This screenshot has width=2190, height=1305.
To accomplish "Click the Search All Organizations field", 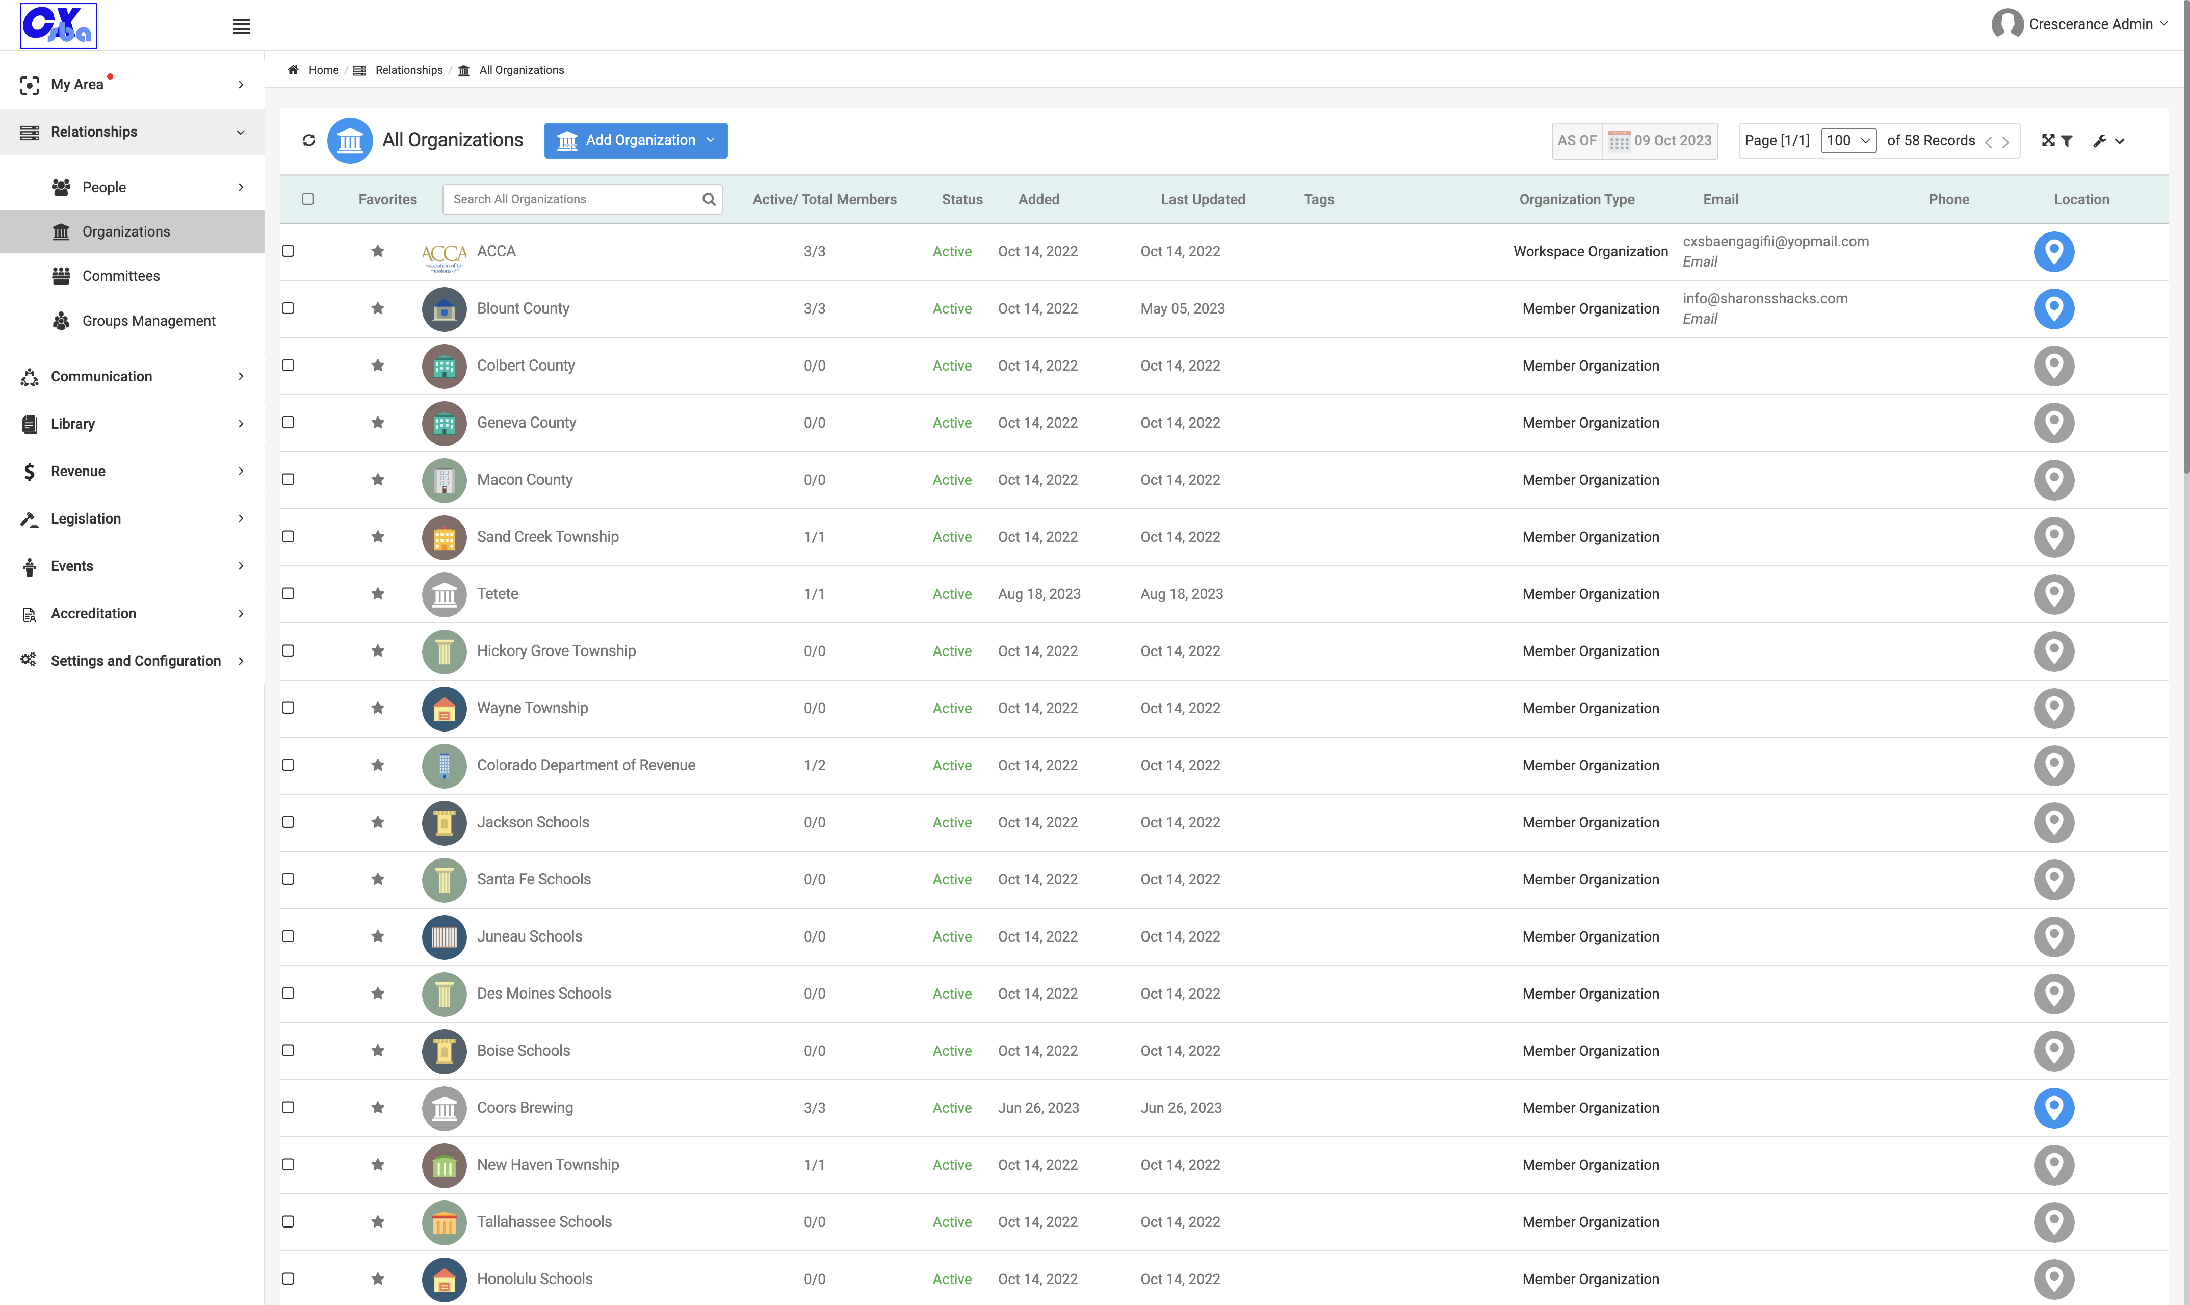I will coord(582,199).
